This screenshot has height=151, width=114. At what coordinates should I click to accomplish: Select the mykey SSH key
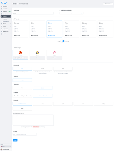click(103, 104)
